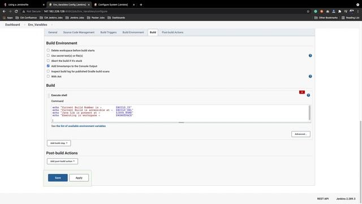Open the Advanced... options for Execute shell

[301, 134]
